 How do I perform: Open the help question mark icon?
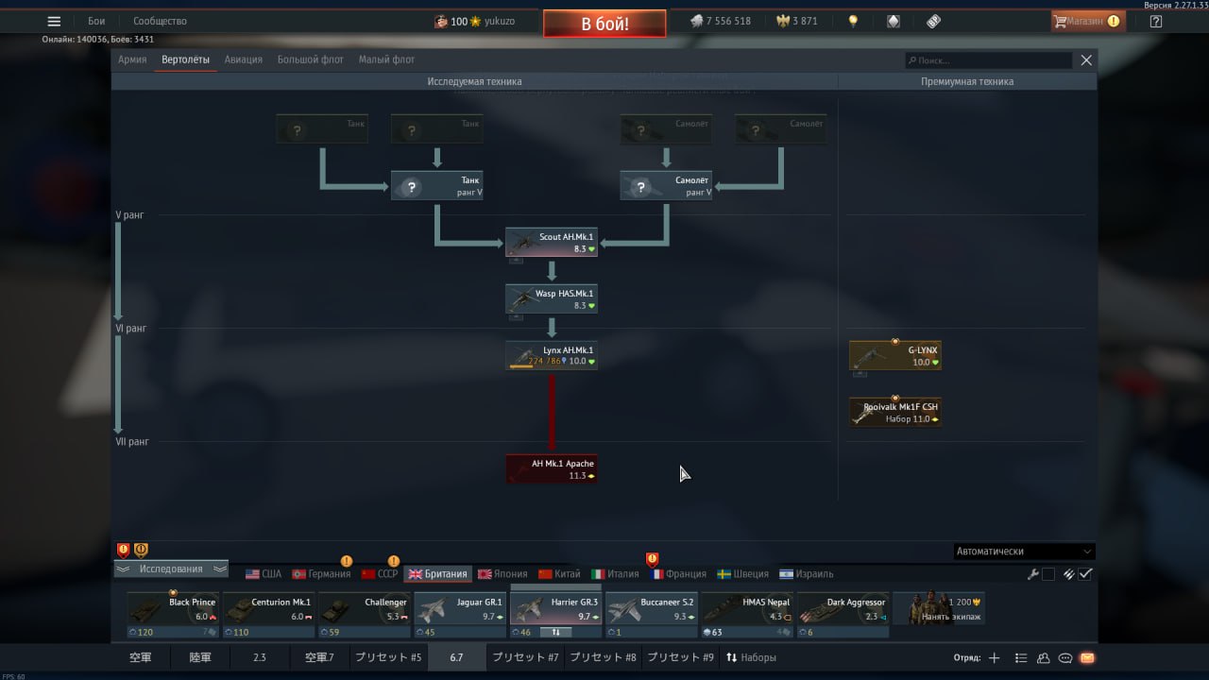pos(1155,21)
